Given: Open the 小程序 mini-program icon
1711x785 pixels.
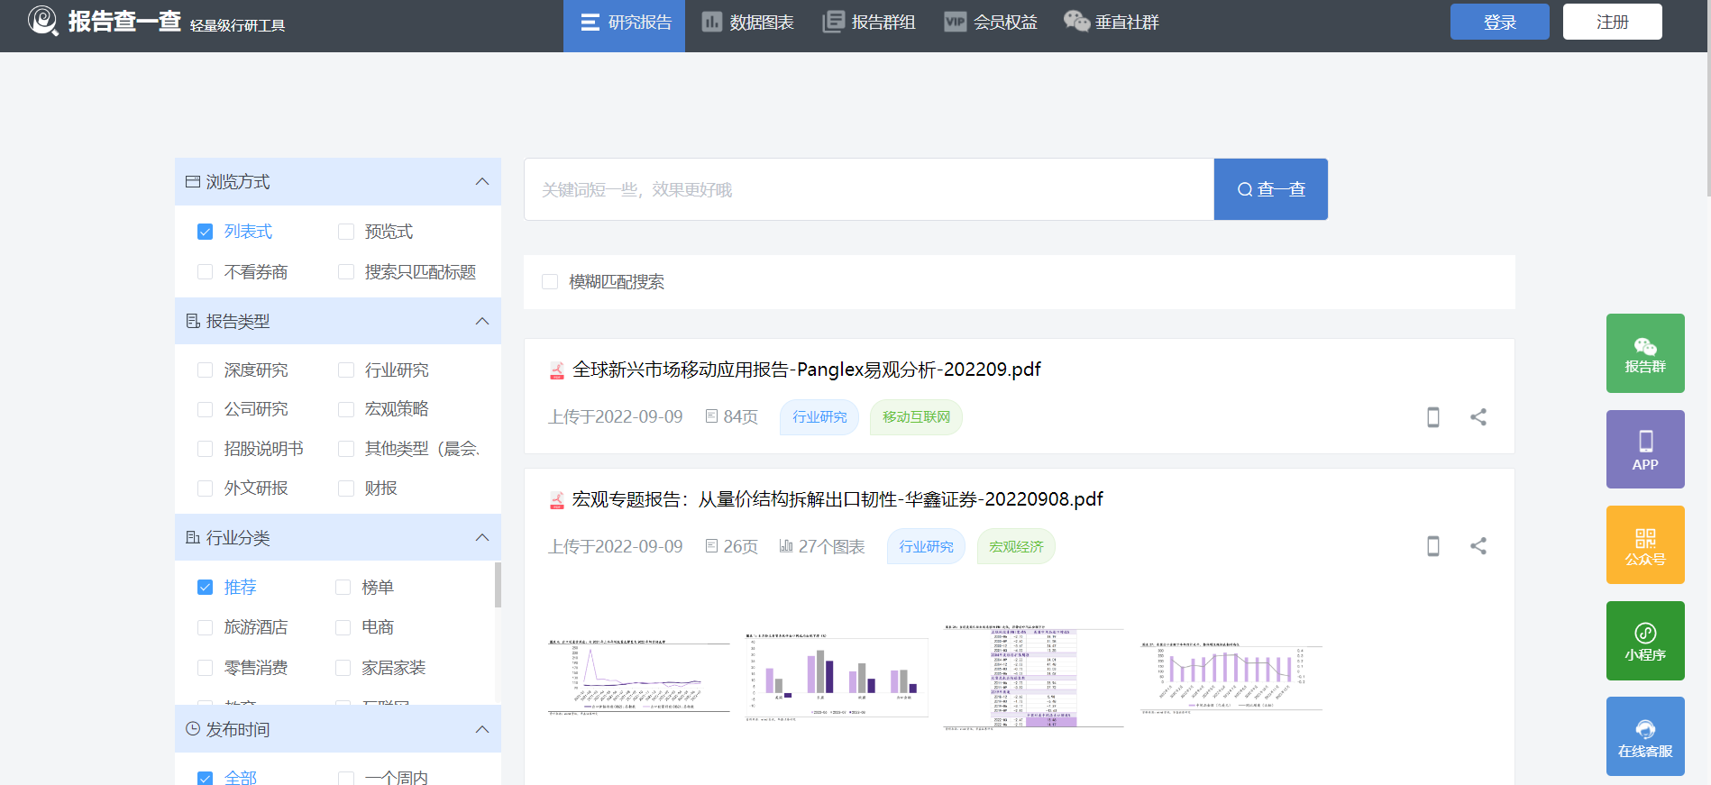Looking at the screenshot, I should click(1644, 641).
